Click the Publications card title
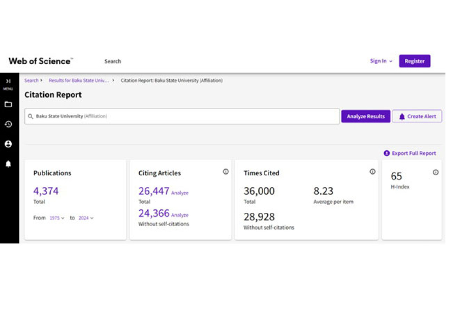The image size is (469, 320). [52, 173]
